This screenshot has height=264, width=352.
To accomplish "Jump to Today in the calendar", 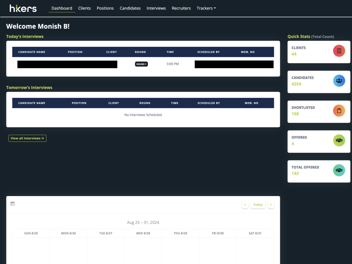I will point(258,205).
